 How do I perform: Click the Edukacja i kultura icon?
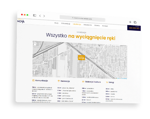point(83,82)
